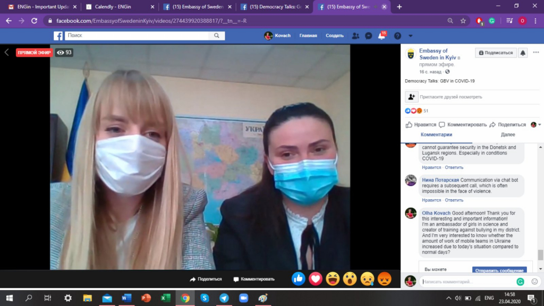Click the comments scrollbar down arrow

tap(540, 269)
